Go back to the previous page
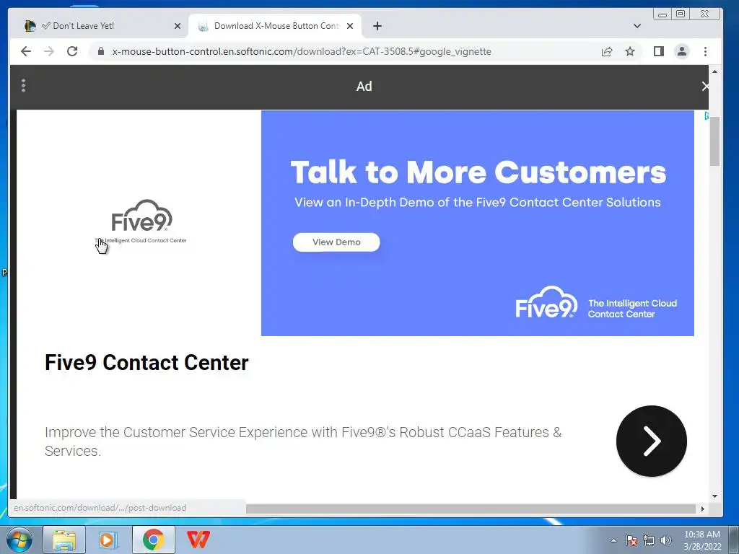 [26, 51]
